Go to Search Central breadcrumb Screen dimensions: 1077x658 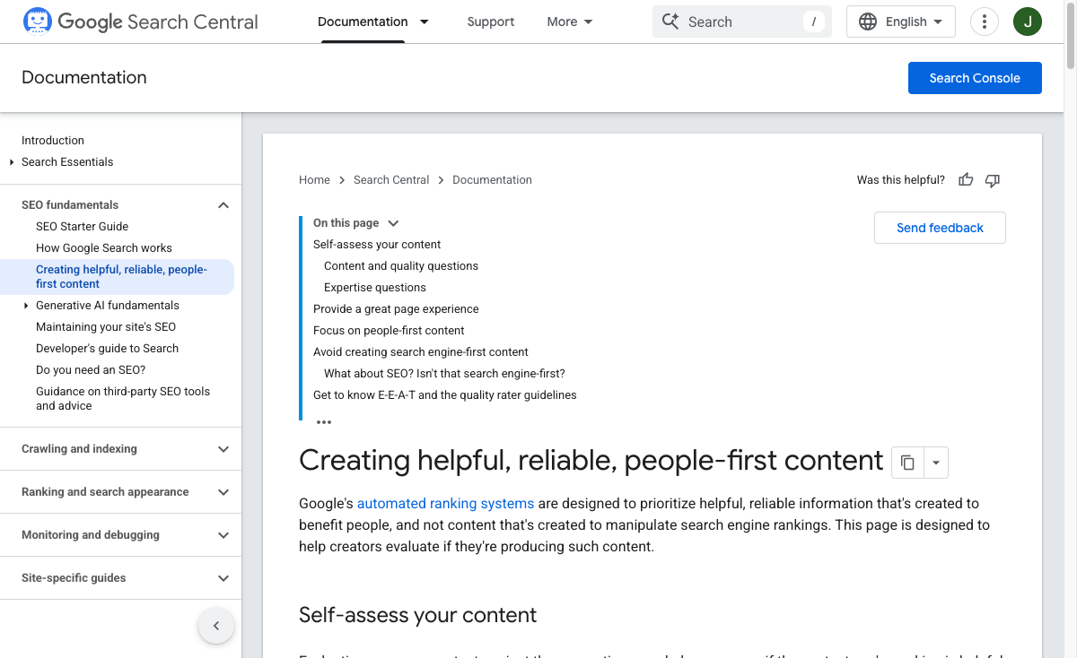click(391, 180)
